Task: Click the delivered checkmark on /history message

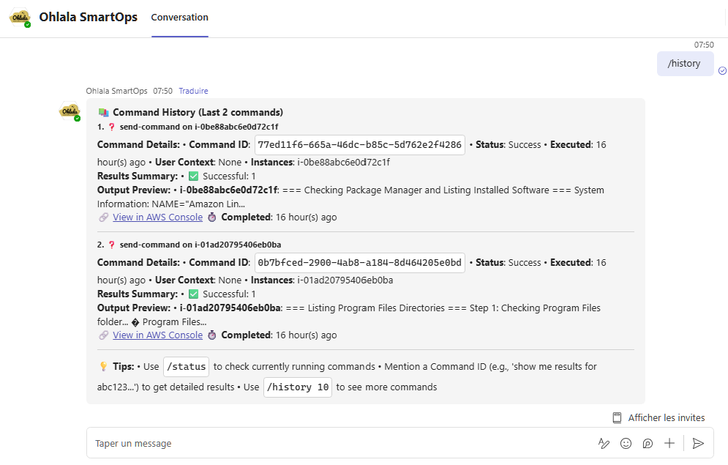Action: (722, 70)
